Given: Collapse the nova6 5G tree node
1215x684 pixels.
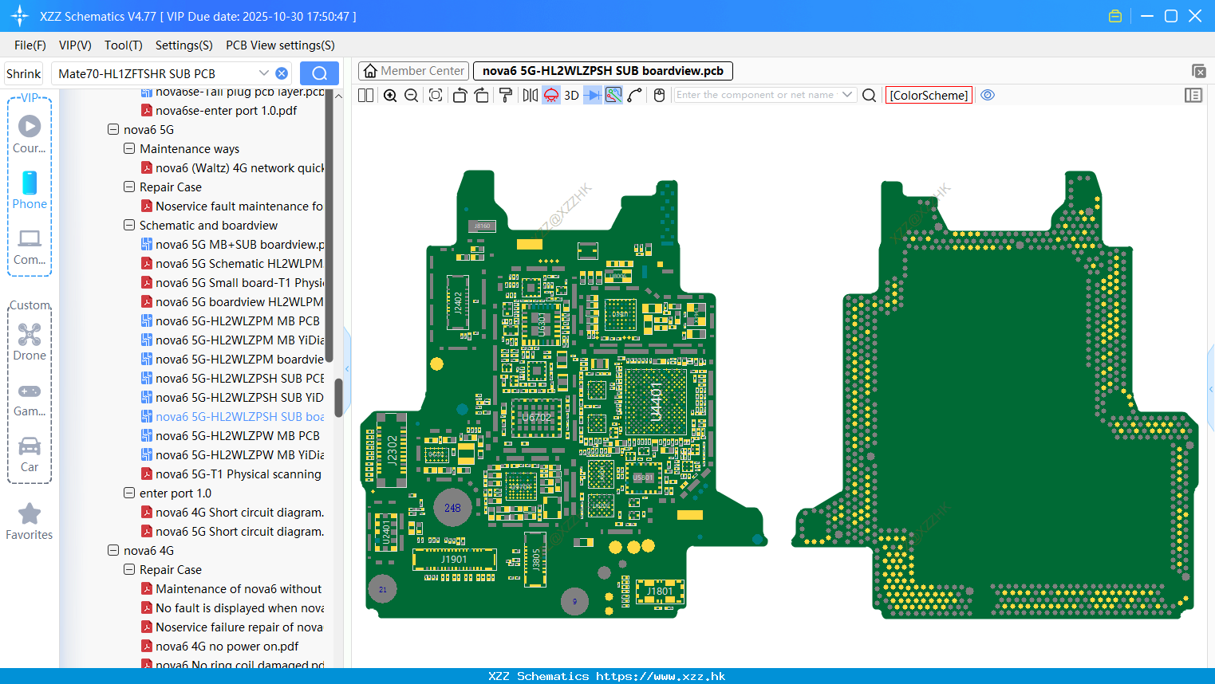Looking at the screenshot, I should coord(113,129).
